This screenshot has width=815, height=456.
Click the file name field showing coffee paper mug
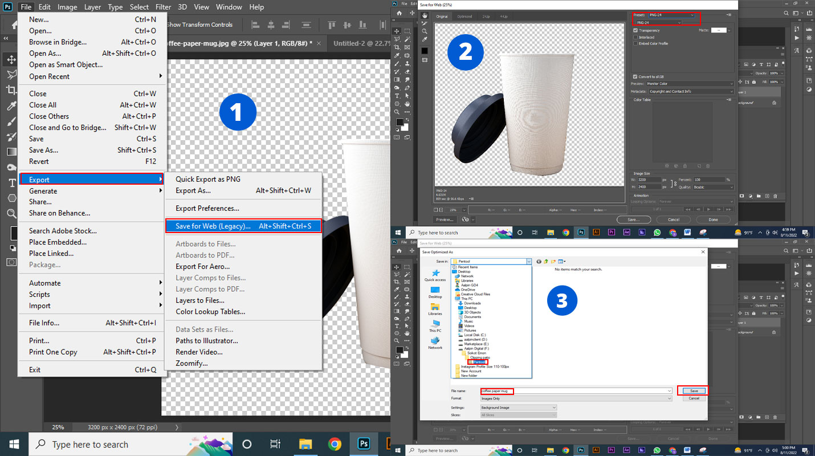click(513, 392)
